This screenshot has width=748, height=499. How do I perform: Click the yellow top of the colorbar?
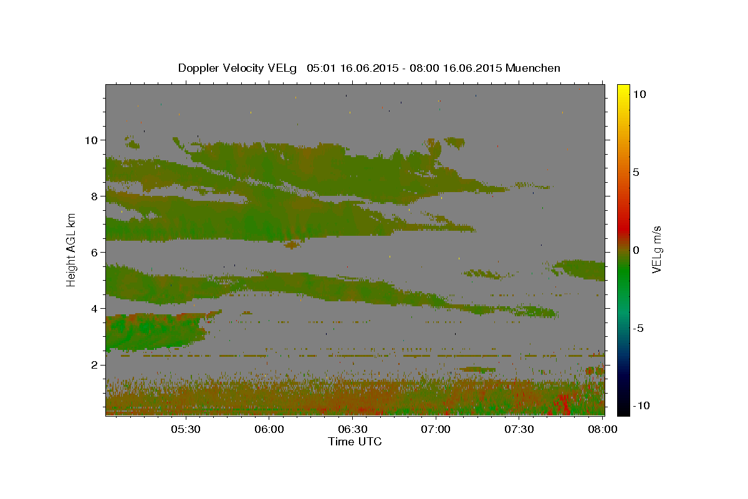point(623,90)
